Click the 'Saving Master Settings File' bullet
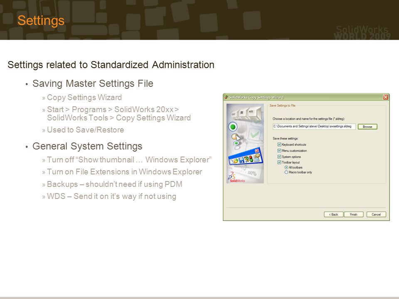 pyautogui.click(x=93, y=83)
